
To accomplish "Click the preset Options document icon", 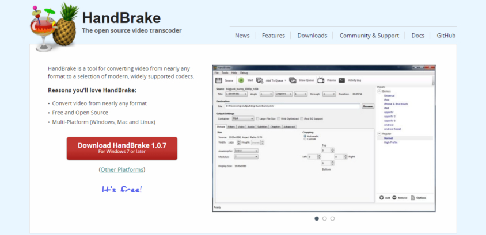I will point(412,198).
